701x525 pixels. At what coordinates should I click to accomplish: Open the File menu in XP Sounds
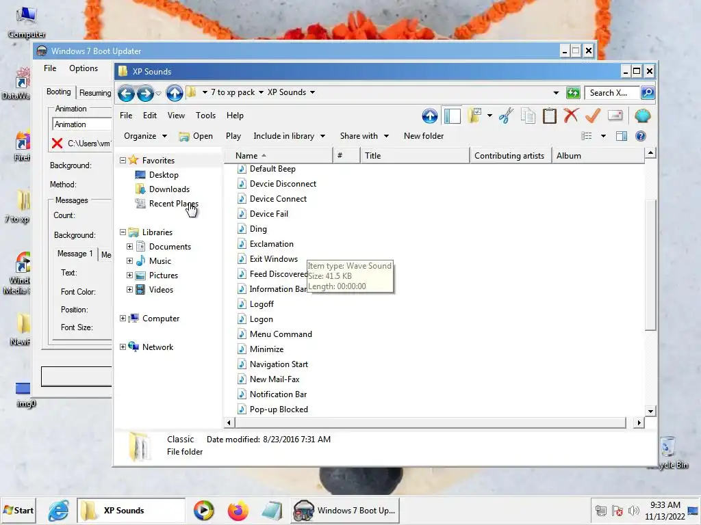coord(126,116)
